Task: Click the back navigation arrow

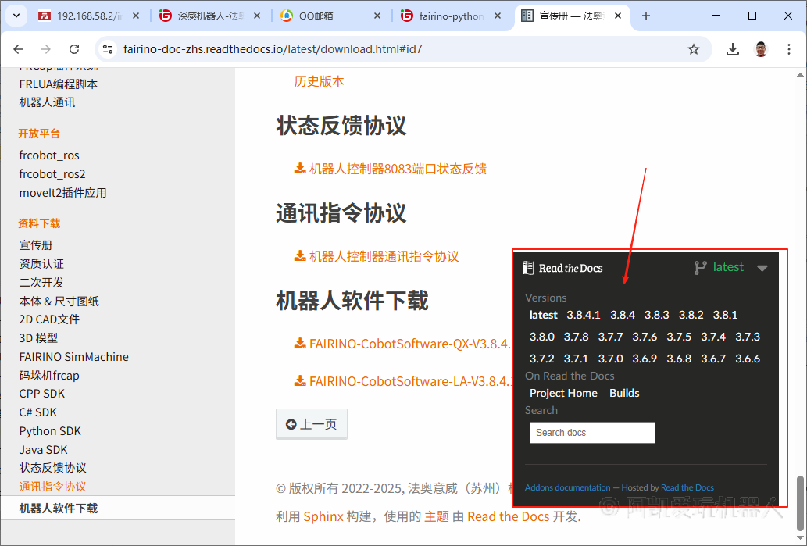Action: (x=18, y=49)
